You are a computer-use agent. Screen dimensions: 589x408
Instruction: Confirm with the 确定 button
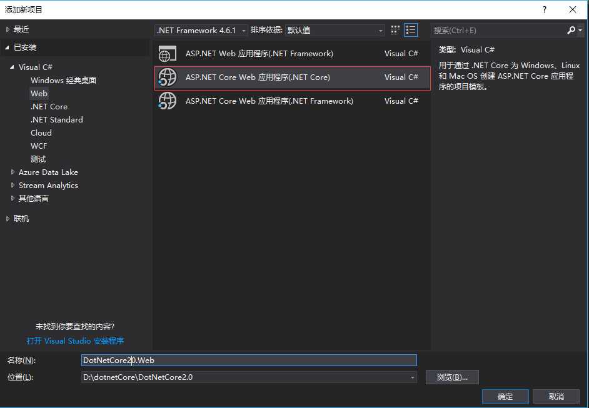(x=505, y=396)
